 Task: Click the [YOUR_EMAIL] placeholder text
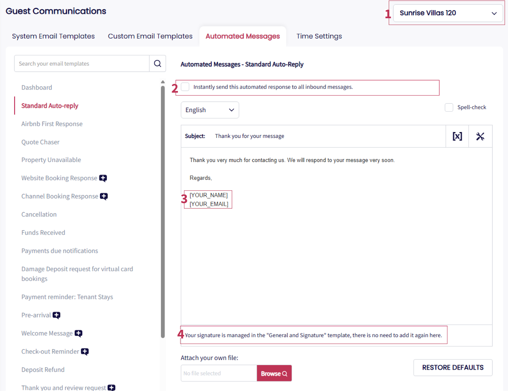[x=209, y=204]
